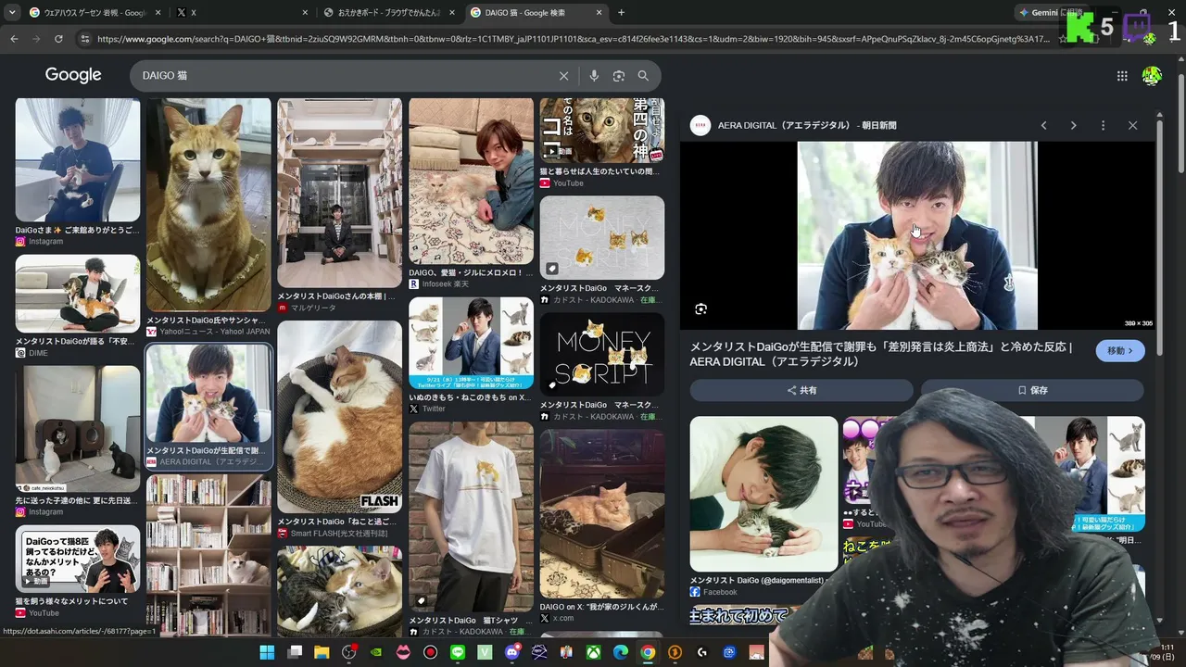Open Task View from the taskbar
This screenshot has width=1186, height=667.
[295, 652]
